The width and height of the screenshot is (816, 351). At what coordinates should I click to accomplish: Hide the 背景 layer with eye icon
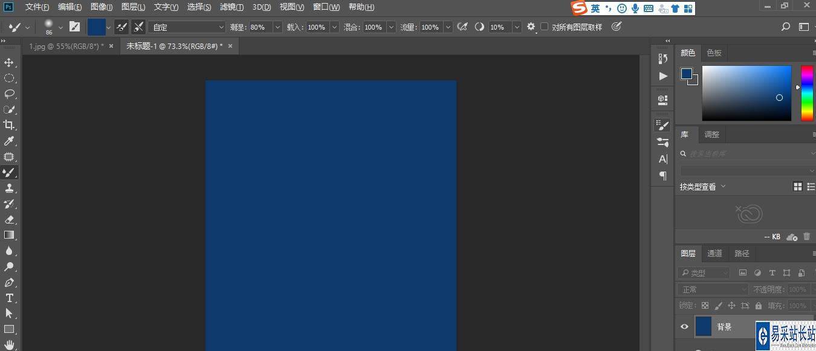tap(684, 327)
